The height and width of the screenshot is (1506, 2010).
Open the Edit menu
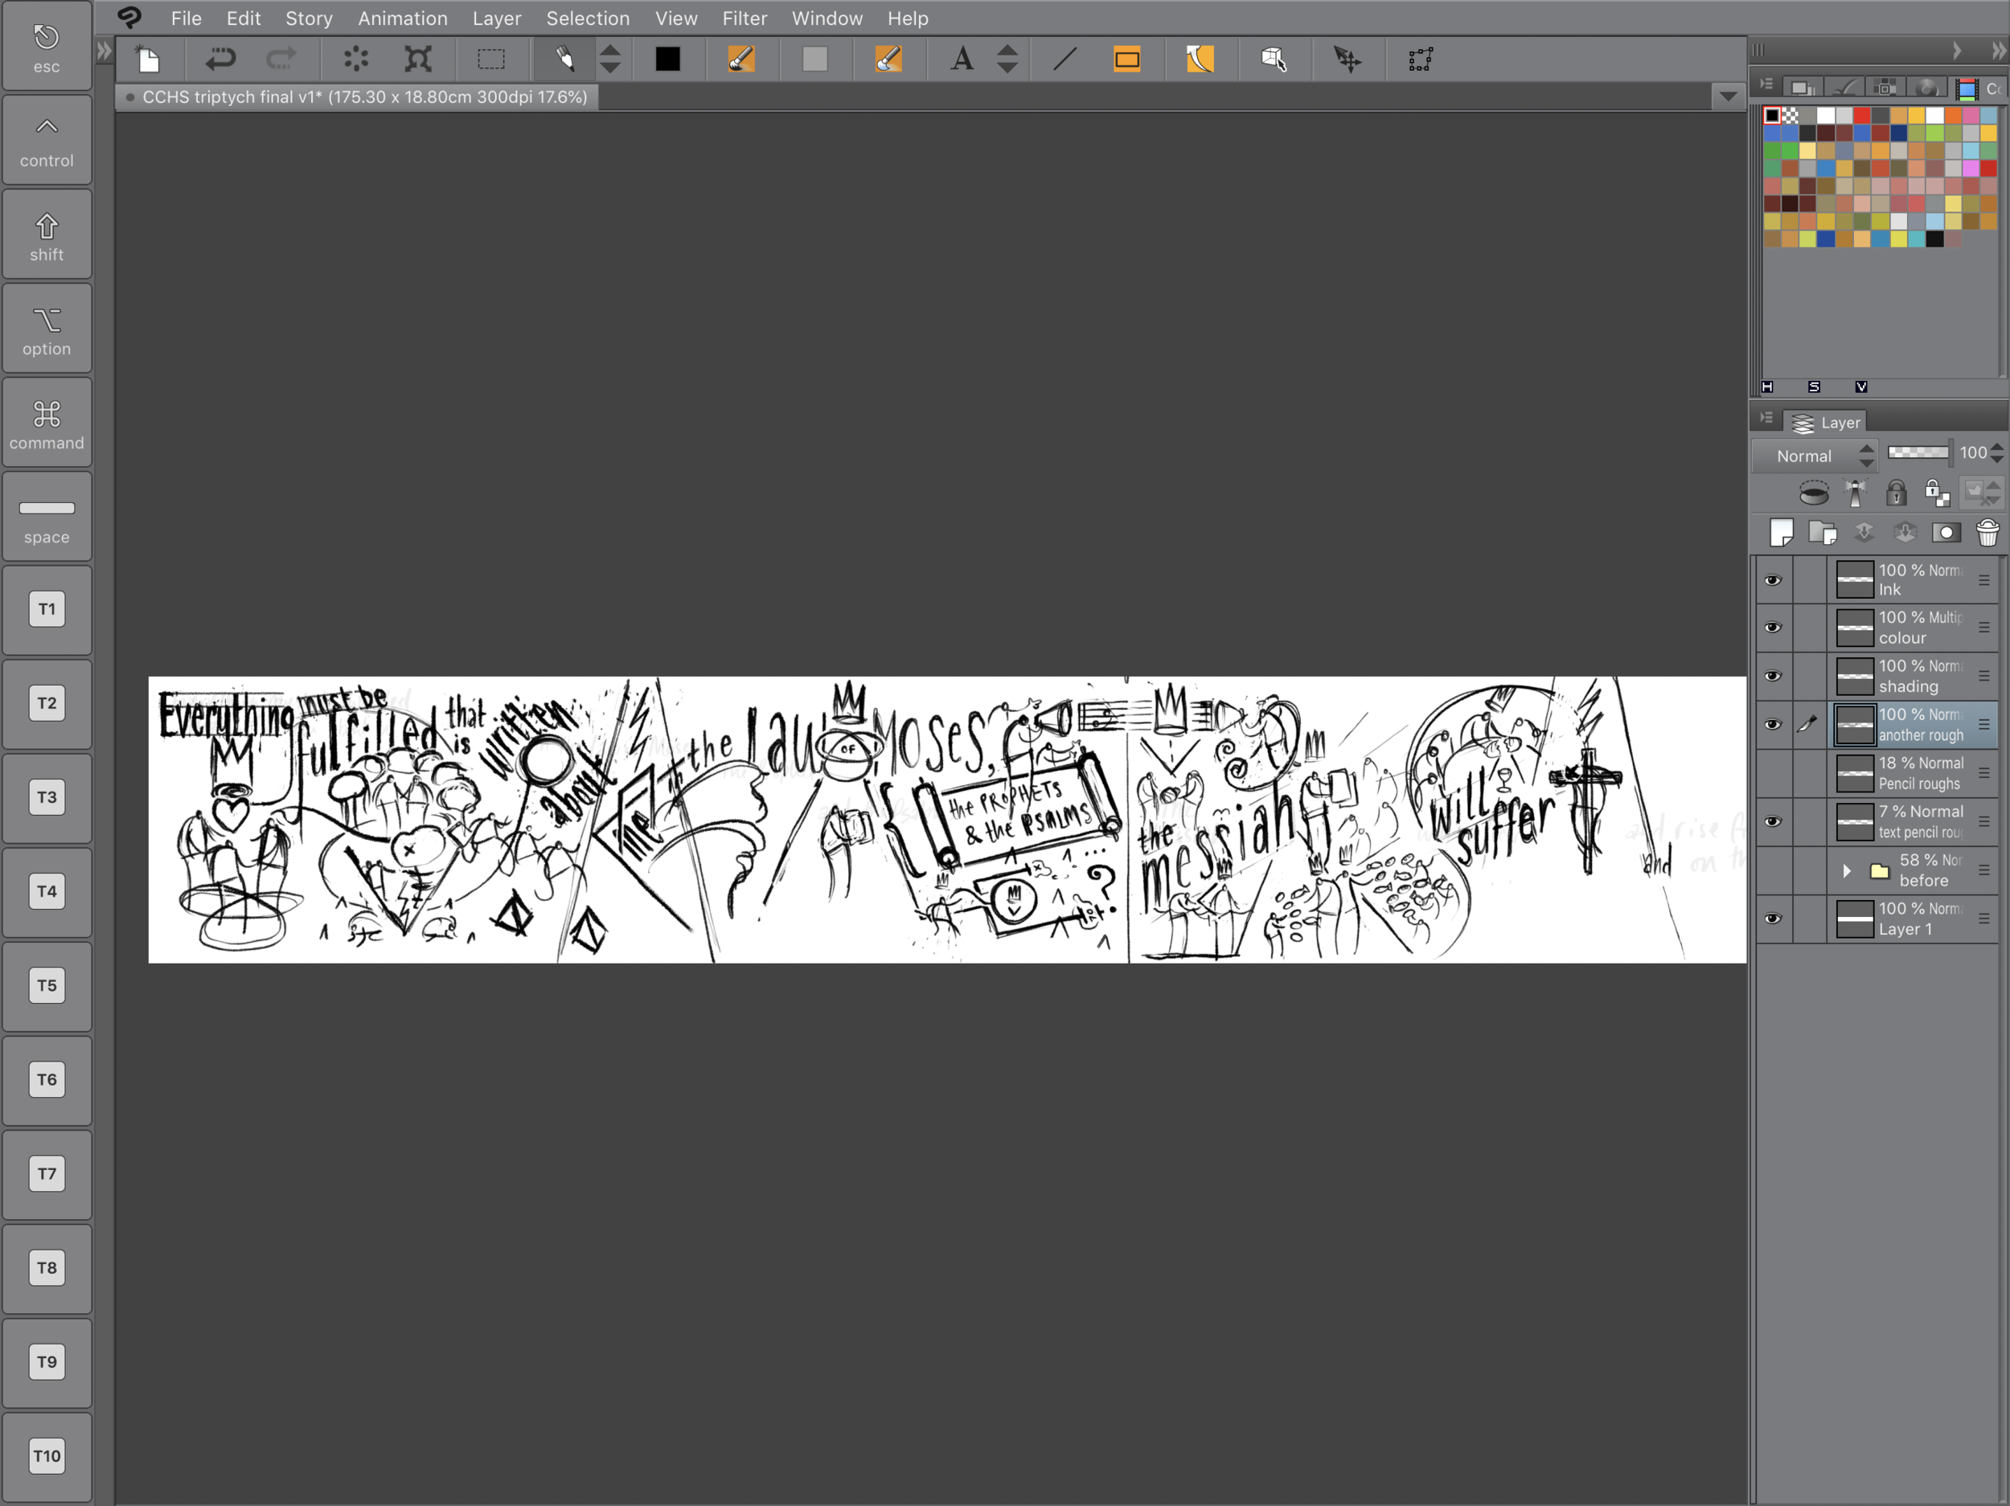[x=244, y=18]
